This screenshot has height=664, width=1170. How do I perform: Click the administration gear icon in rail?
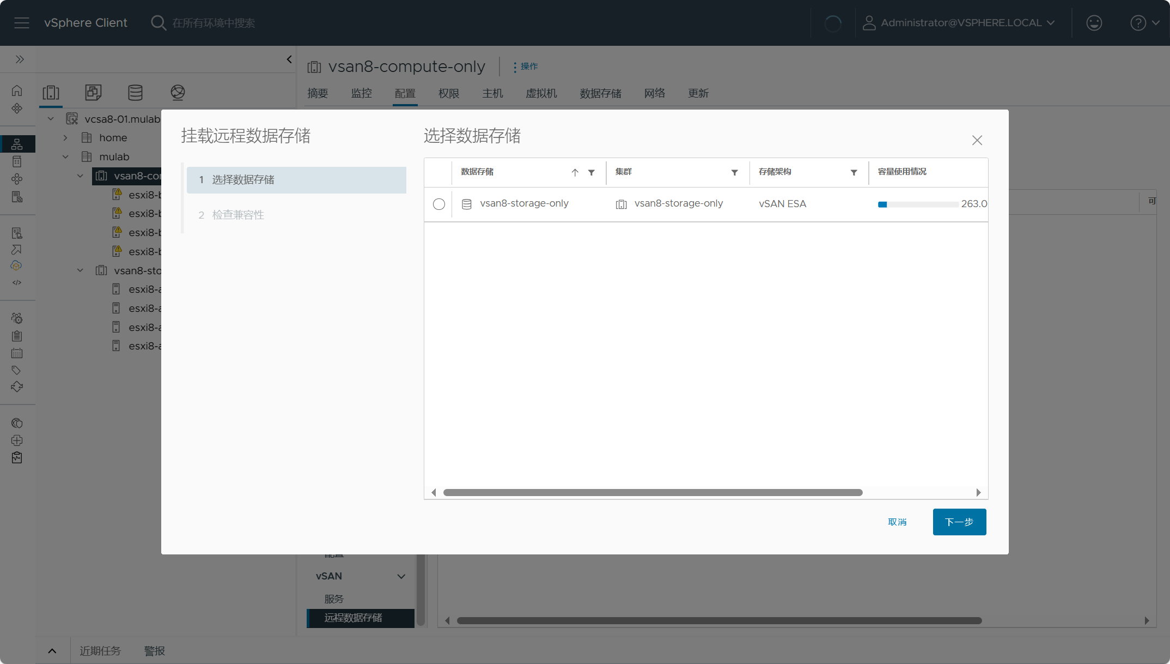click(x=17, y=318)
